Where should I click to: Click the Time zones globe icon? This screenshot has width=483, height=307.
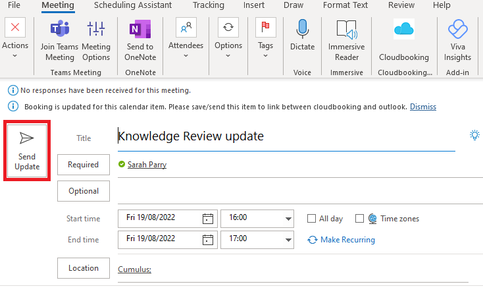(372, 219)
